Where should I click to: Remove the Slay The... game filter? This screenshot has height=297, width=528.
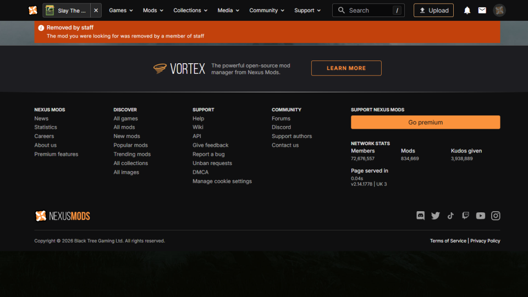96,10
